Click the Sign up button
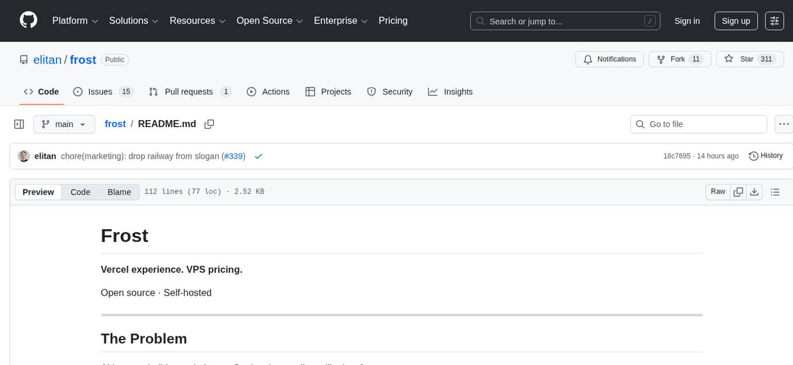This screenshot has height=365, width=793. pyautogui.click(x=735, y=21)
